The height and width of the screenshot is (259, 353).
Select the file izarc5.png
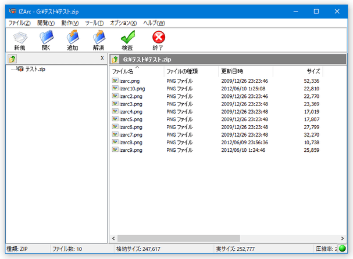(131, 119)
